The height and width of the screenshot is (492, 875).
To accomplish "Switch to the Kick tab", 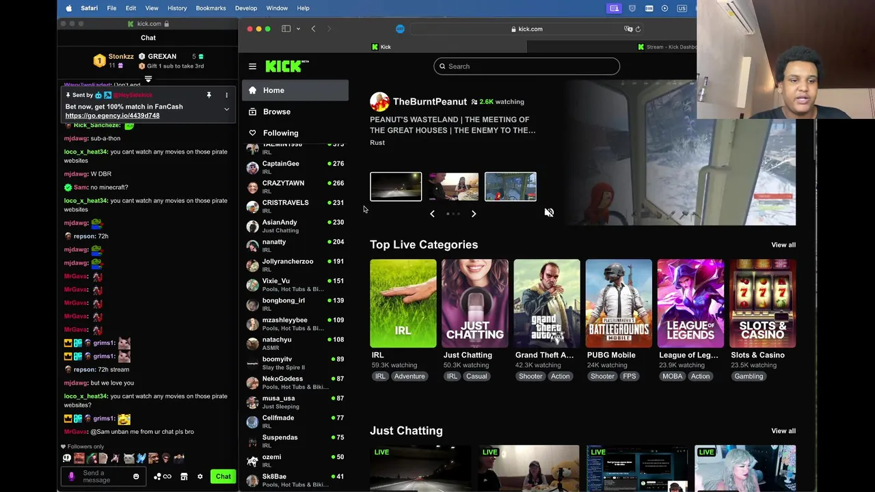I will click(x=383, y=47).
